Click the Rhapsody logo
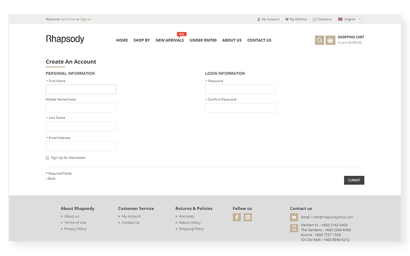Viewport: 410px width, 256px height. coord(65,39)
